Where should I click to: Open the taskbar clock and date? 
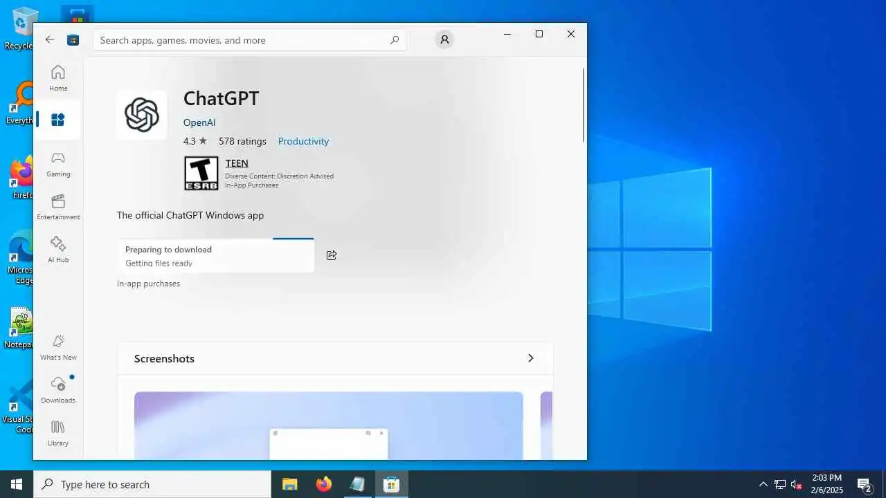coord(826,484)
